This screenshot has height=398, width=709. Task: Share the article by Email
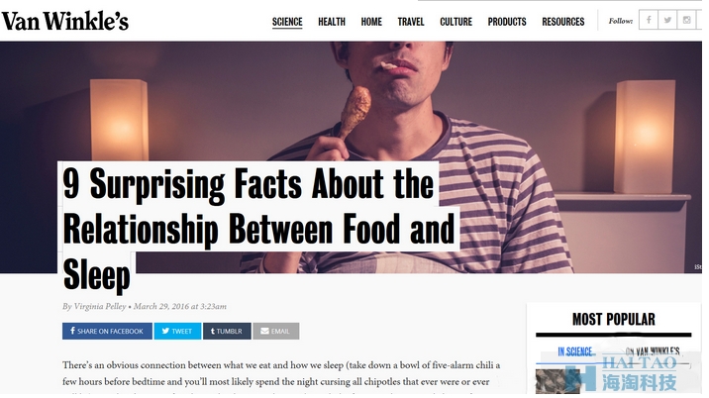(276, 331)
